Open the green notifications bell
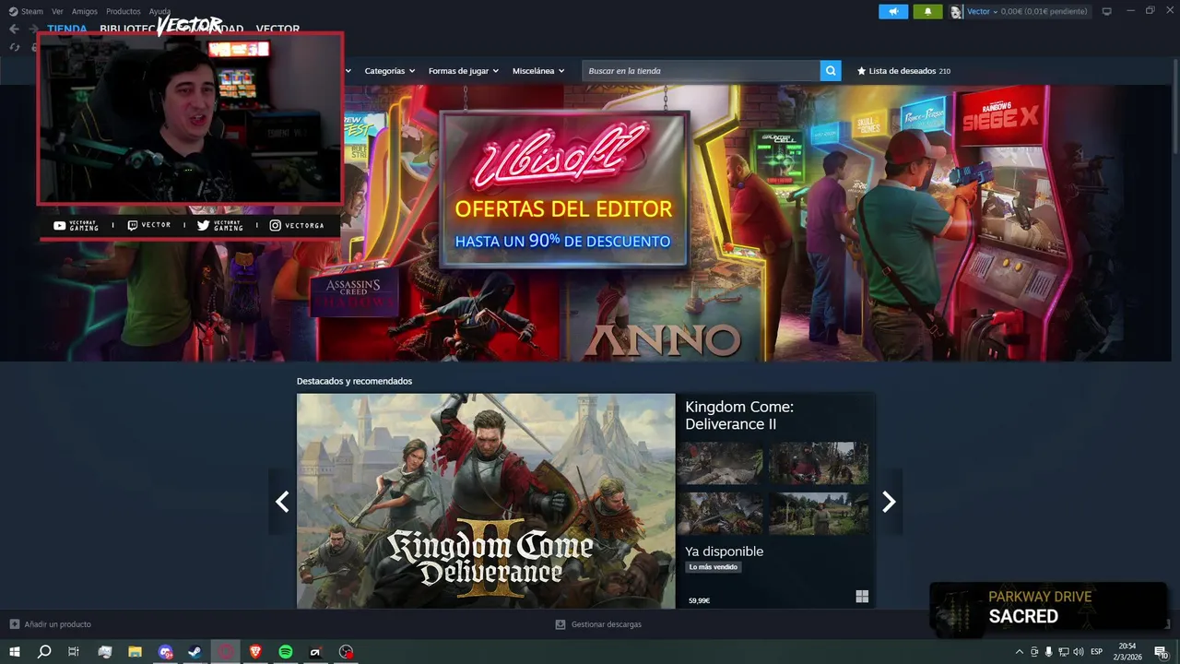 coord(927,11)
